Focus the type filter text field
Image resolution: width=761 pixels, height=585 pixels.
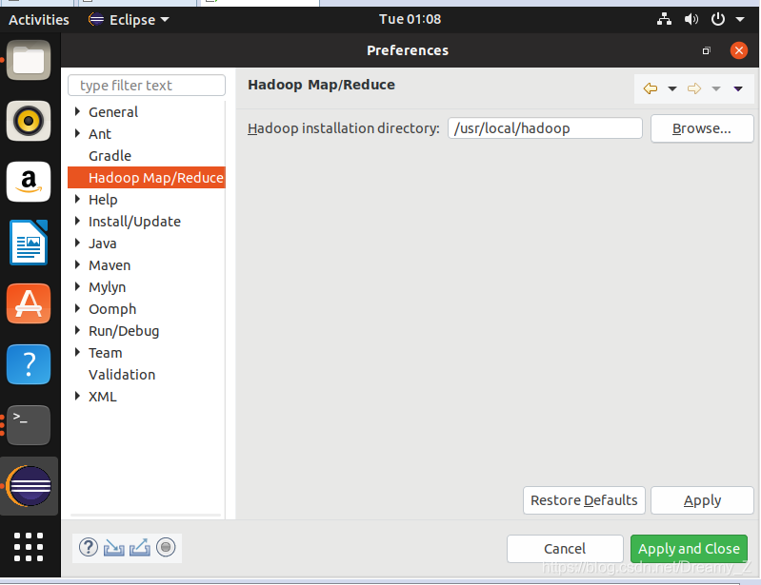pyautogui.click(x=147, y=86)
